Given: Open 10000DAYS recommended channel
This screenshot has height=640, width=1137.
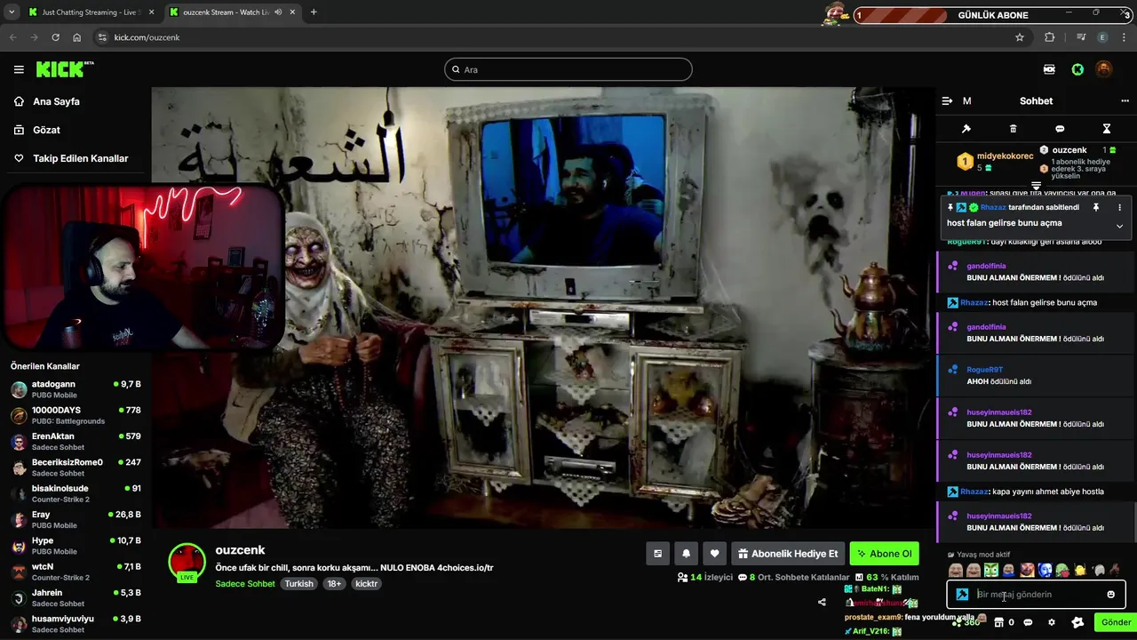Looking at the screenshot, I should [76, 415].
